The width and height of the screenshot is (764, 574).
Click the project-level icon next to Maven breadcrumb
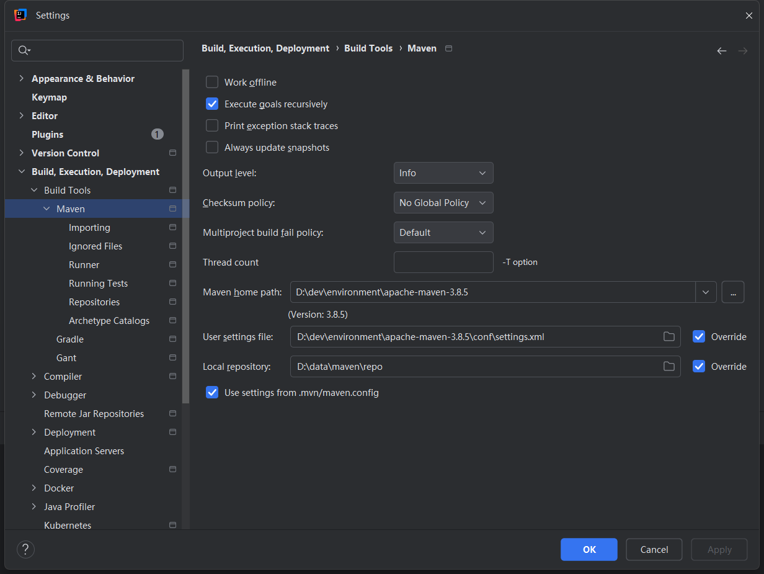449,48
